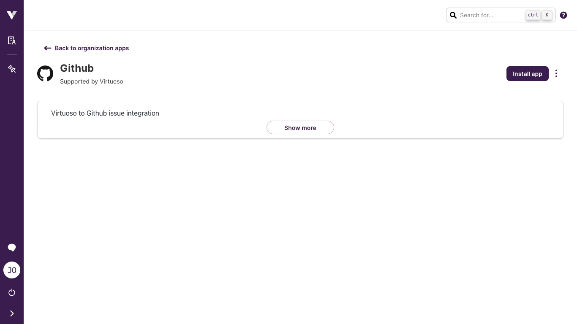
Task: Click the power logout icon
Action: click(12, 292)
